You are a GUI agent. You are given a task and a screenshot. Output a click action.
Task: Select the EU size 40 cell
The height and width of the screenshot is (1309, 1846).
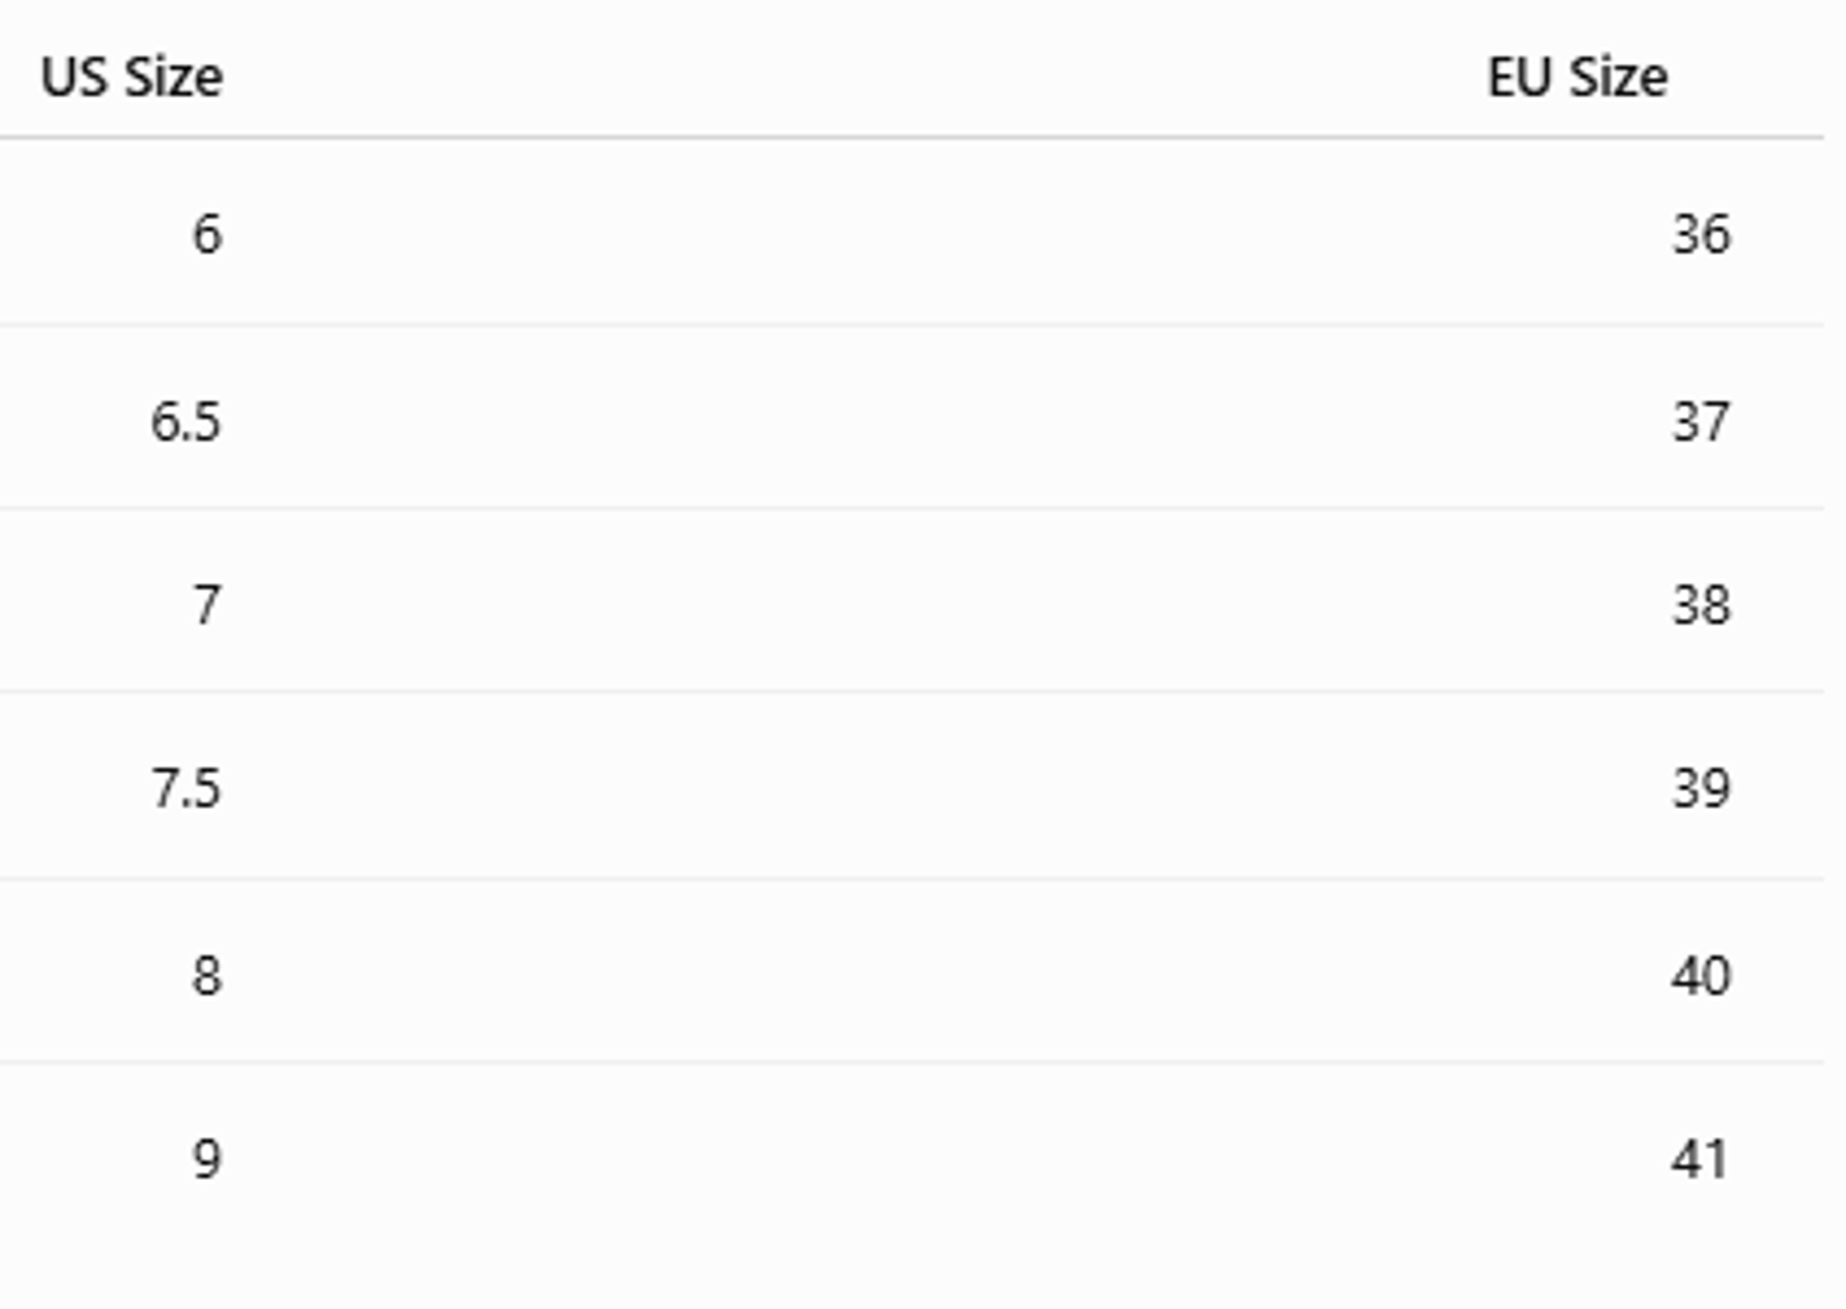(x=1701, y=976)
